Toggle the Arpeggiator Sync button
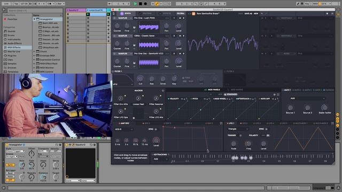342x192 pixels. coord(10,165)
